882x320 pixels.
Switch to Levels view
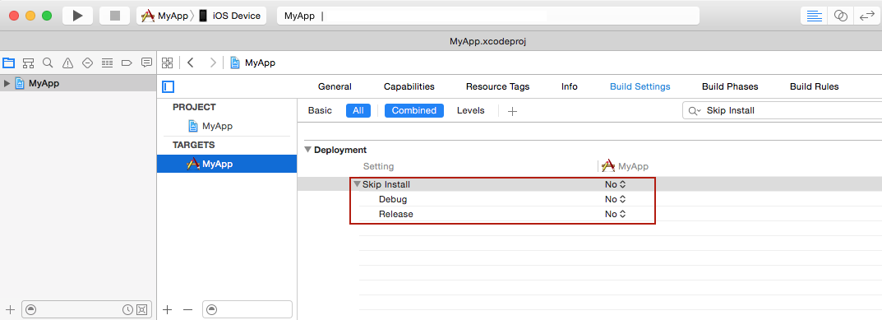[x=470, y=110]
